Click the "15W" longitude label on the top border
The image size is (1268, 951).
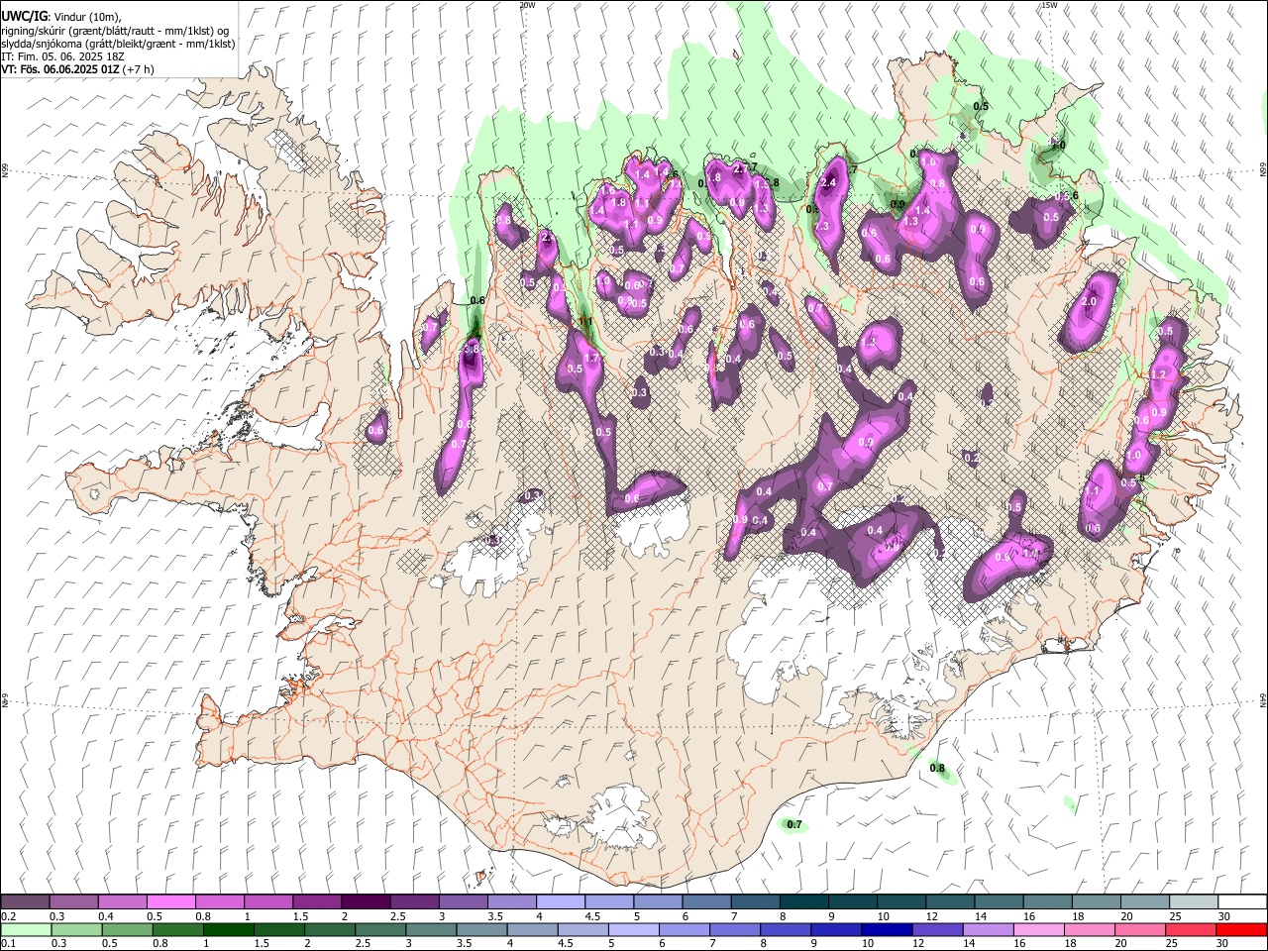[x=1049, y=5]
